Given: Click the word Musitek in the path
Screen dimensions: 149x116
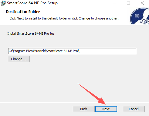Looking at the screenshot, I should point(39,51).
